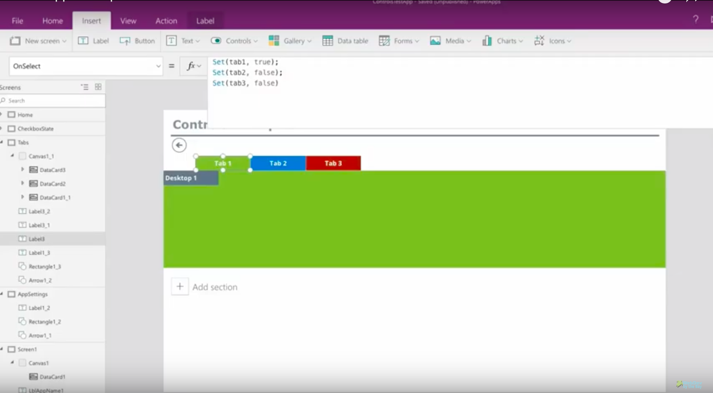Screen dimensions: 713x393
Task: Switch Screens panel to thumbnail view
Action: click(98, 87)
